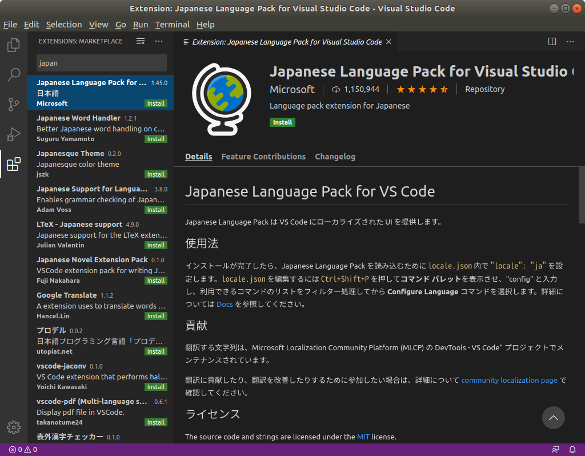Select Google Translate list item

(101, 305)
